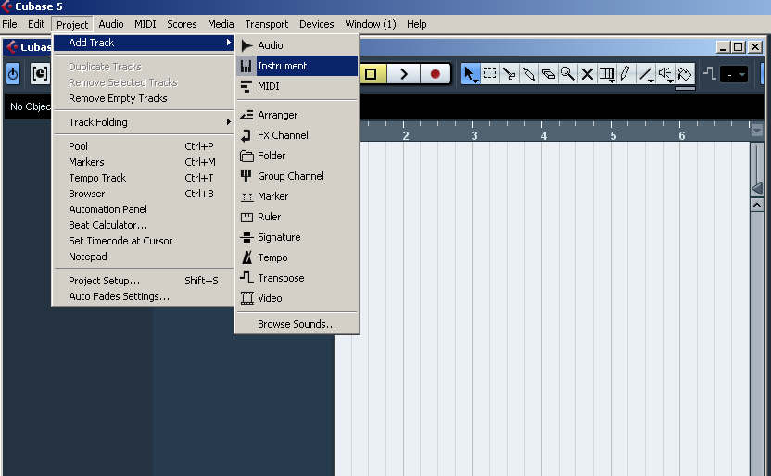This screenshot has width=771, height=476.
Task: Choose Set Timecode at Cursor
Action: [x=143, y=241]
